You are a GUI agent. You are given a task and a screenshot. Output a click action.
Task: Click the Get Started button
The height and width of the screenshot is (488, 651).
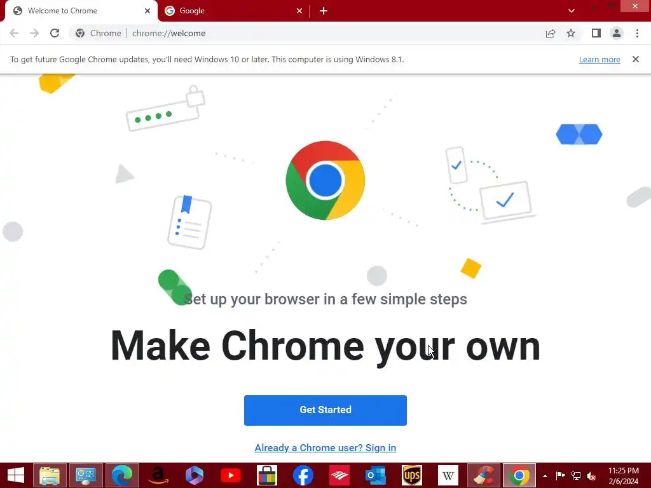pos(325,410)
